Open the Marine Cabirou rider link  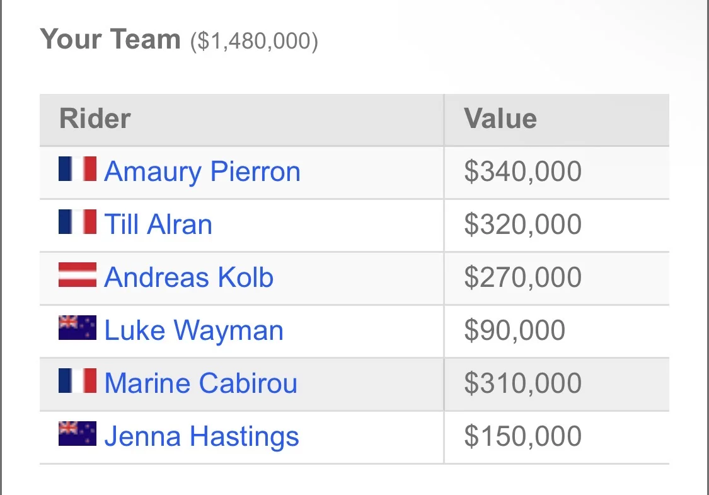[201, 383]
